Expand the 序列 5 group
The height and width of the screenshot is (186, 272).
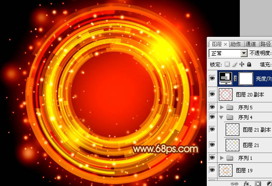tap(222, 107)
